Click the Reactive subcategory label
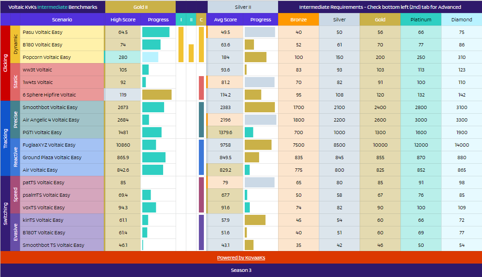Screen dimensions: 482x277 15,157
